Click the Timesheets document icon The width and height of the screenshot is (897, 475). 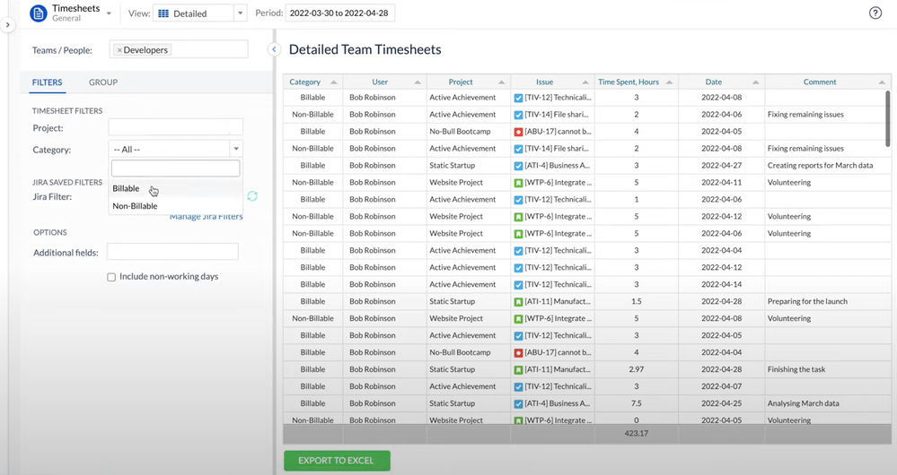coord(39,13)
